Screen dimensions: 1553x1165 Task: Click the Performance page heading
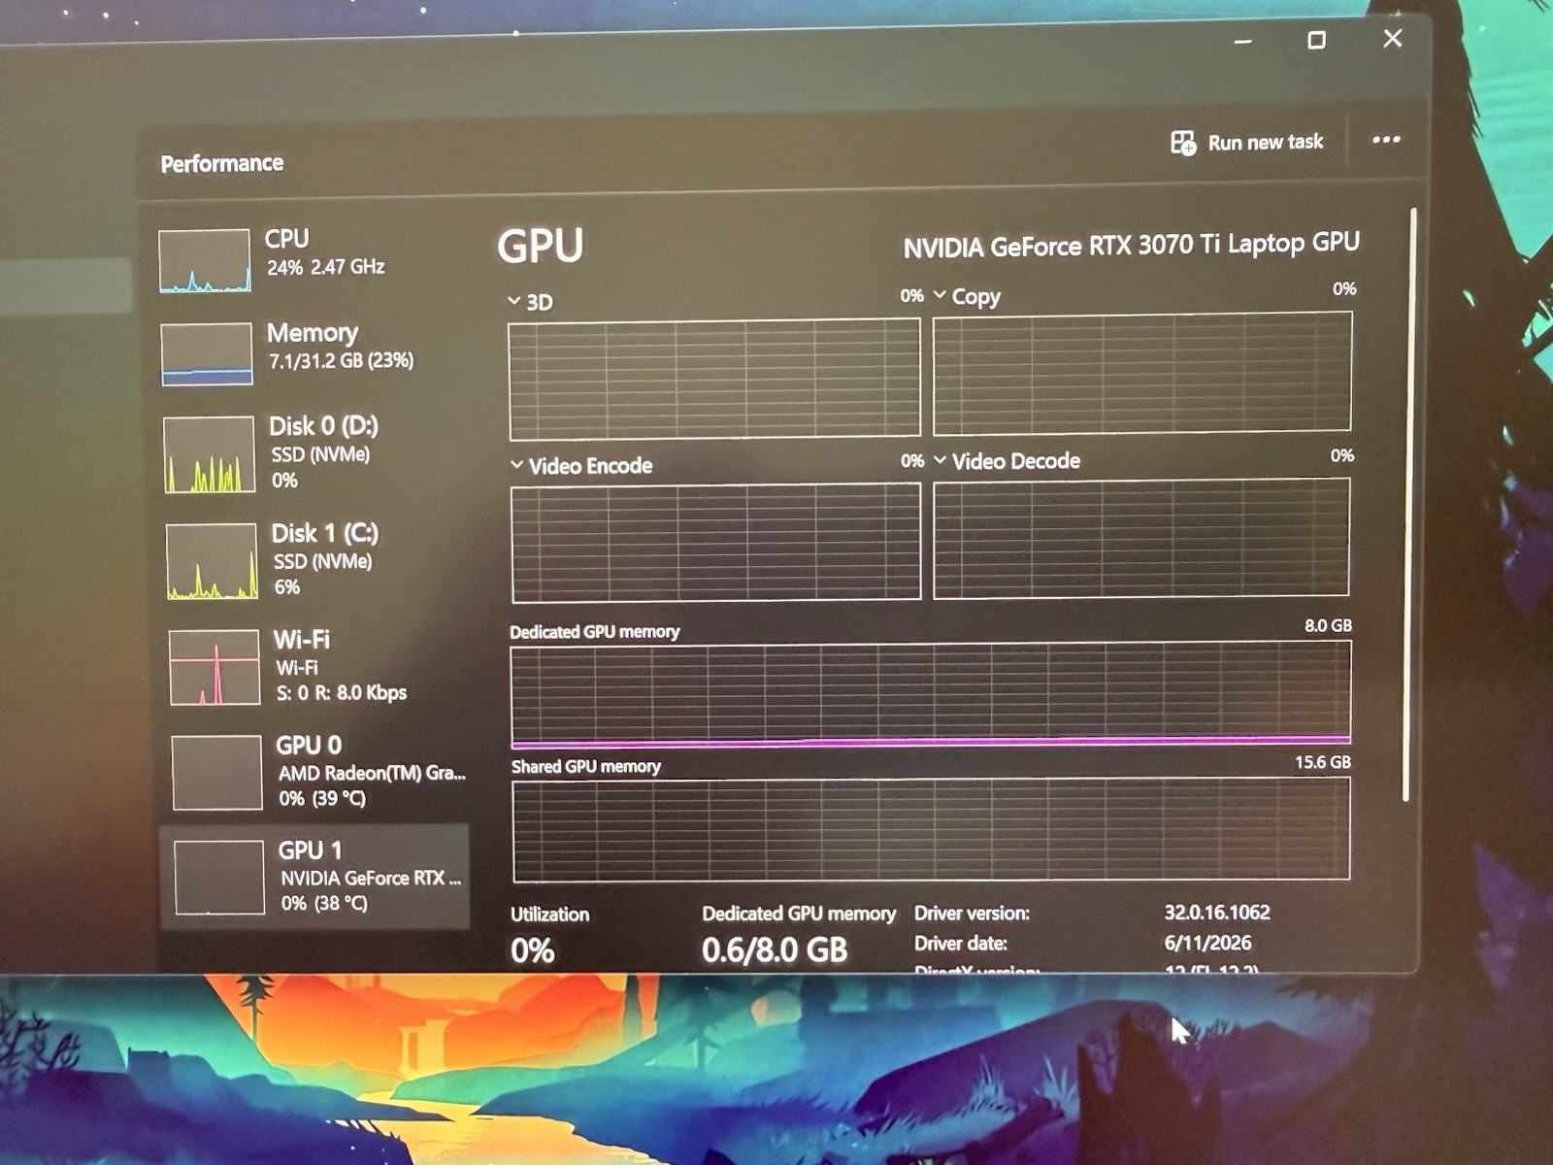tap(222, 163)
